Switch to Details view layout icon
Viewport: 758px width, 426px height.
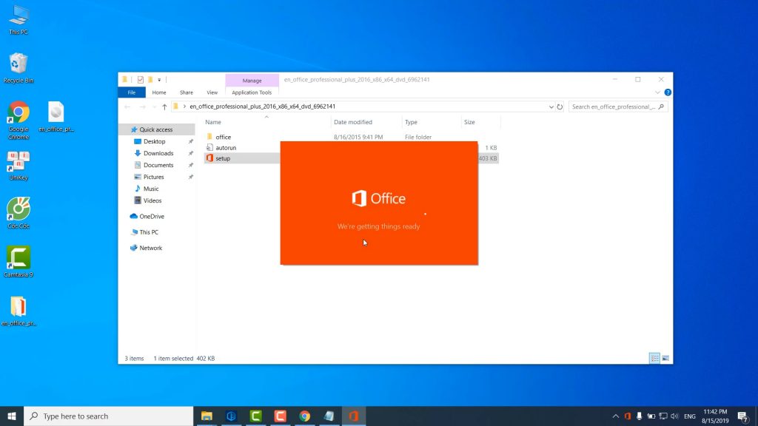coord(654,359)
